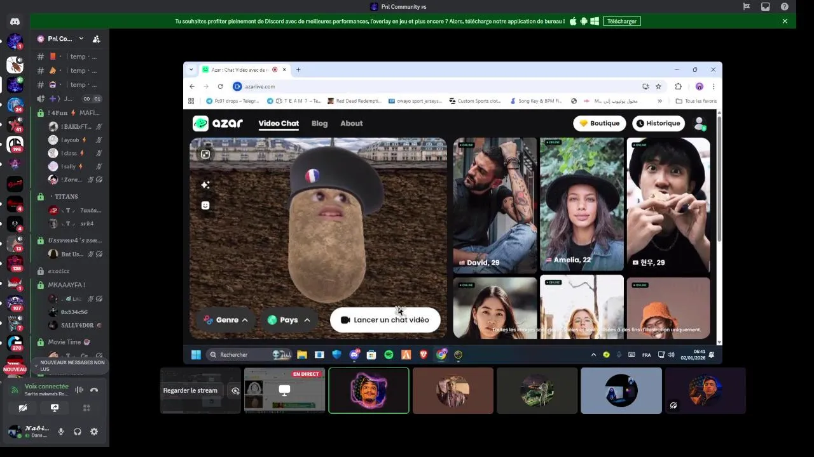Toggle the Discord headphones deafen icon
Image resolution: width=814 pixels, height=457 pixels.
[78, 432]
